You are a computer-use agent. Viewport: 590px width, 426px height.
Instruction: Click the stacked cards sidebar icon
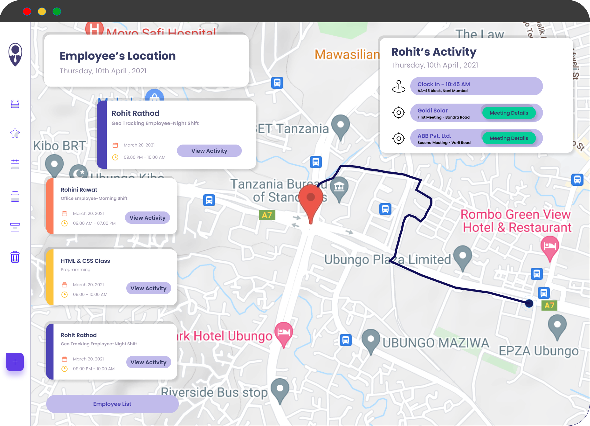pyautogui.click(x=15, y=196)
